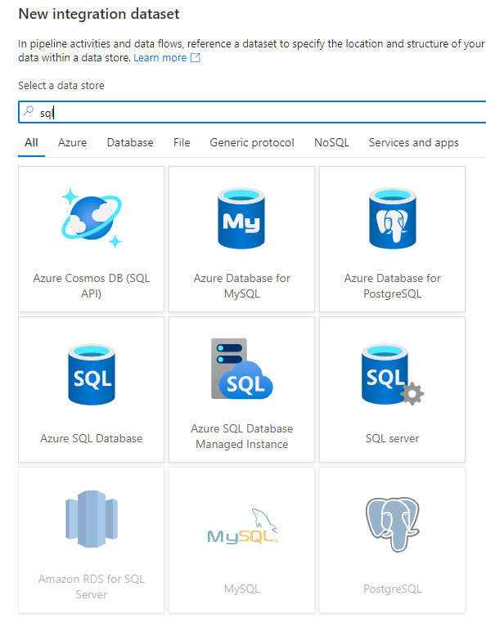Pick the SQL server gear cylinder icon
Viewport: 486px width, 636px height.
pos(392,374)
